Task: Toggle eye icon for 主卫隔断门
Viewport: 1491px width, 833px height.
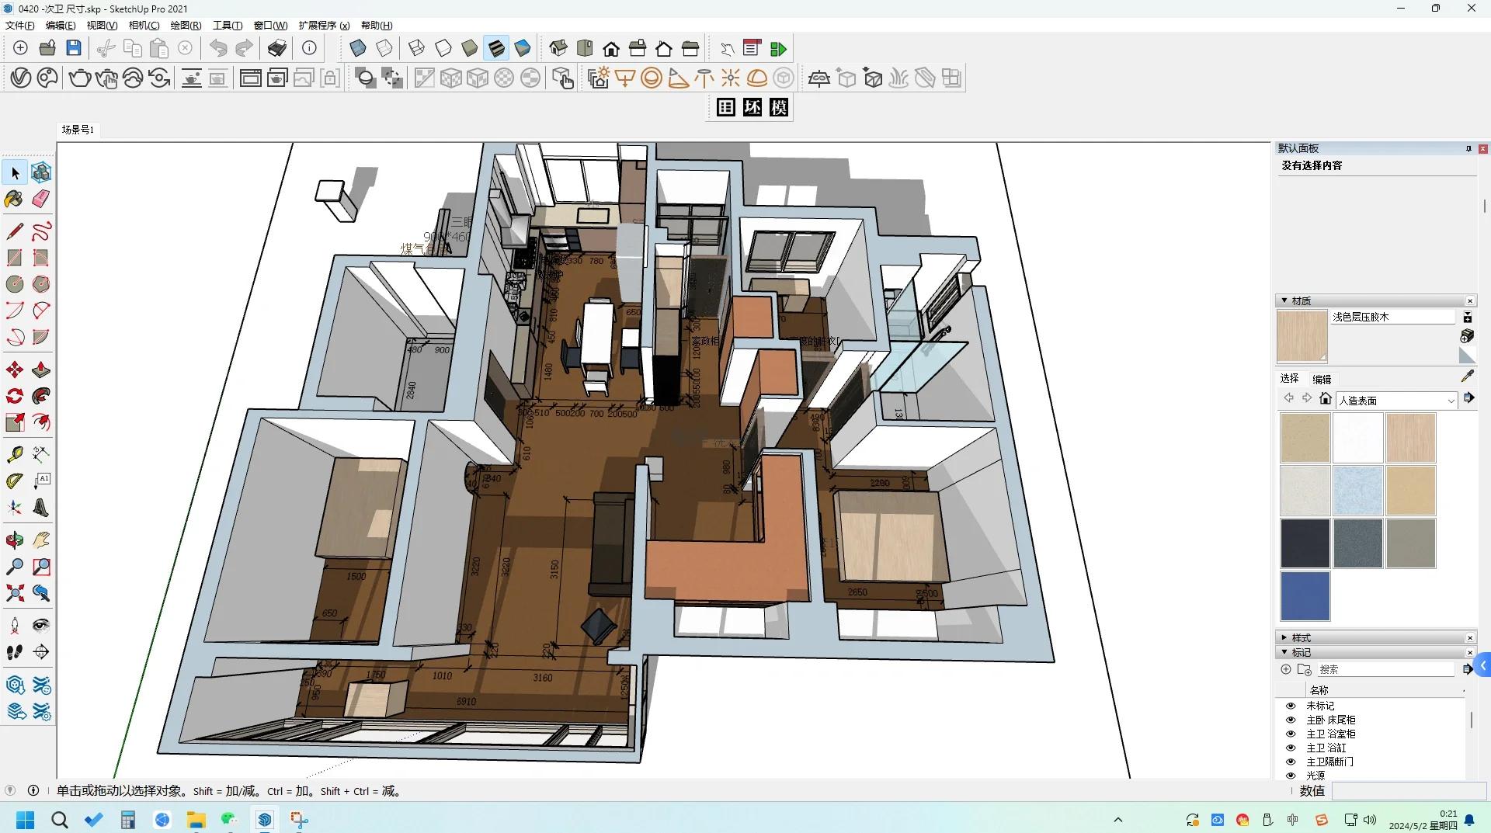Action: (1291, 762)
